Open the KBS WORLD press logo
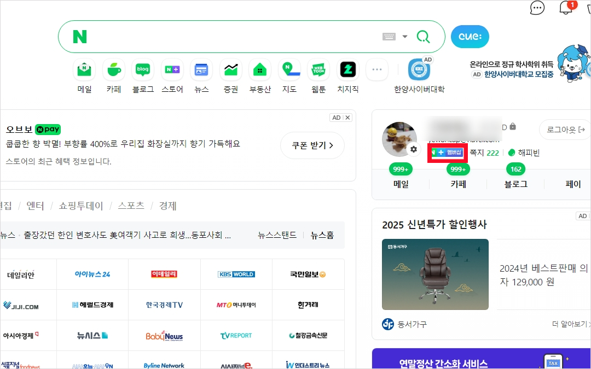The width and height of the screenshot is (591, 369). tap(236, 274)
